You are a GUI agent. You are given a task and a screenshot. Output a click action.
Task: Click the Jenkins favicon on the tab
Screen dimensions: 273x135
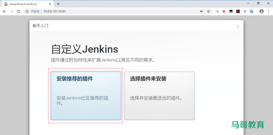click(6, 4)
